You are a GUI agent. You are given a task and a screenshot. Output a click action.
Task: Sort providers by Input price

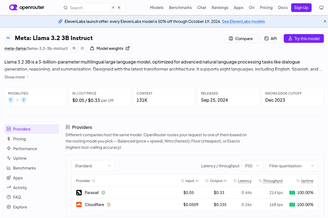189,181
